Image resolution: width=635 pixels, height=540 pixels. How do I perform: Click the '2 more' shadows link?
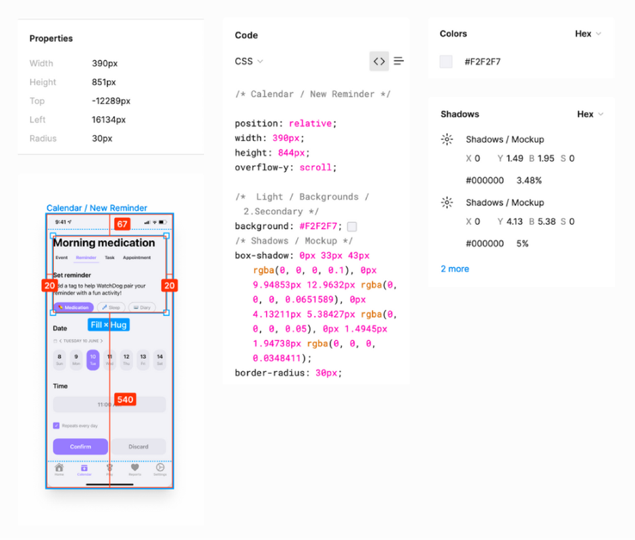click(455, 269)
